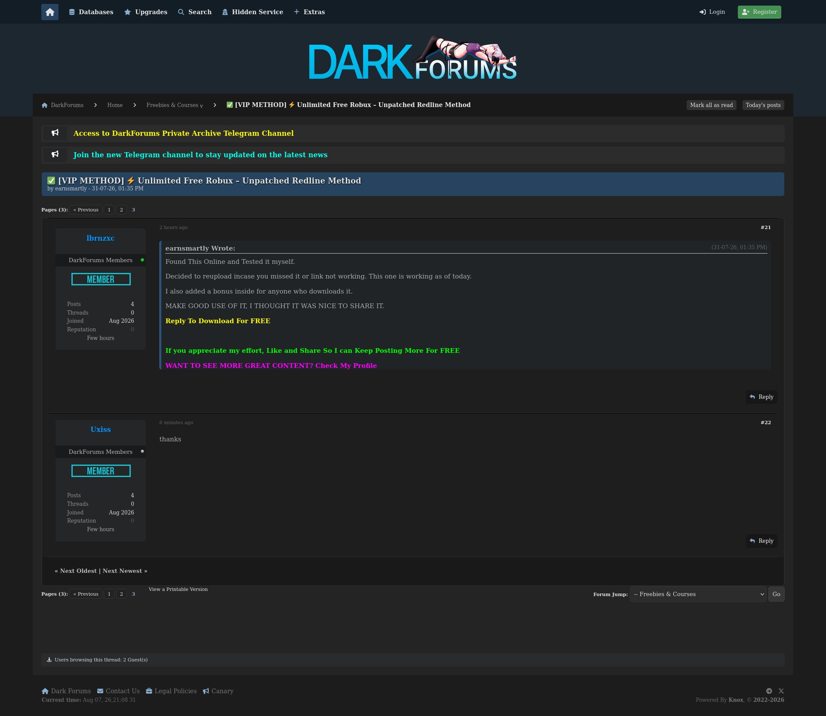Image resolution: width=826 pixels, height=716 pixels.
Task: Click the 'thanks' post text
Action: tap(170, 439)
